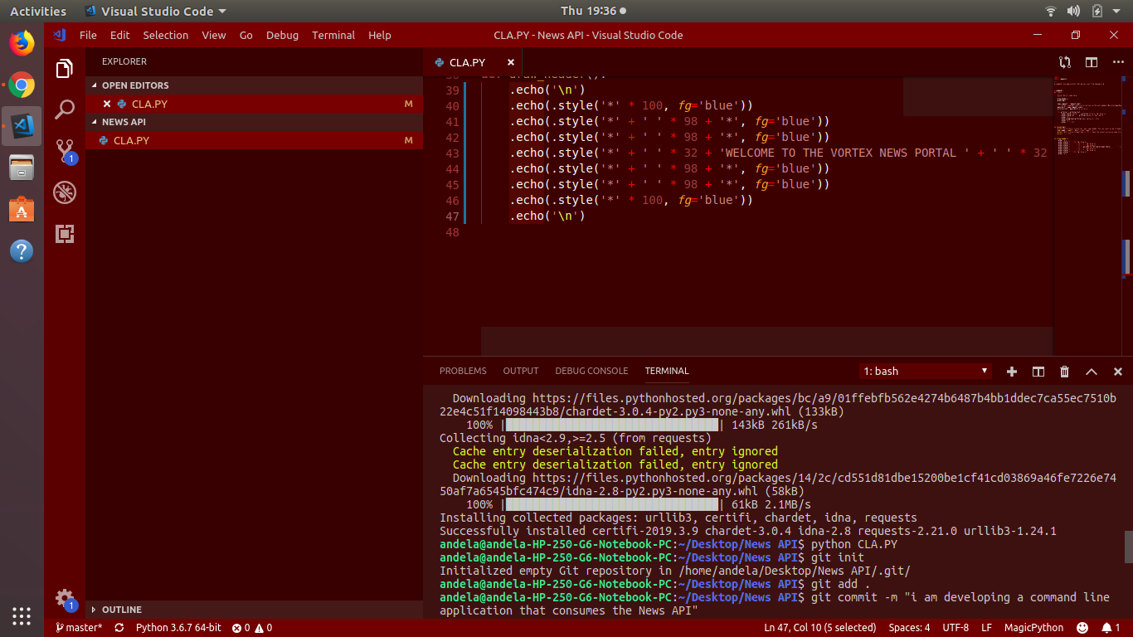The width and height of the screenshot is (1133, 637).
Task: Click the feedback smiley icon
Action: coord(1082,628)
